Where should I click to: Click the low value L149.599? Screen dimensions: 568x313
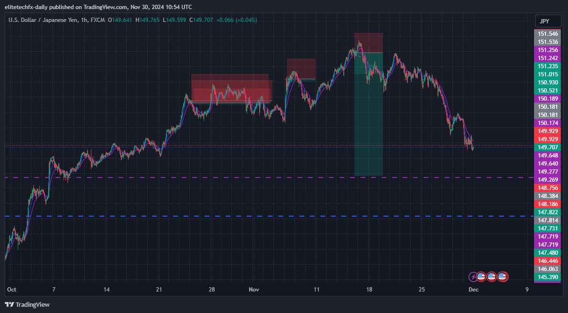click(x=175, y=20)
